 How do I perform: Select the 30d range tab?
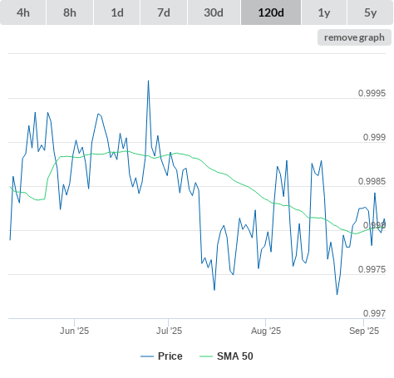(x=214, y=12)
